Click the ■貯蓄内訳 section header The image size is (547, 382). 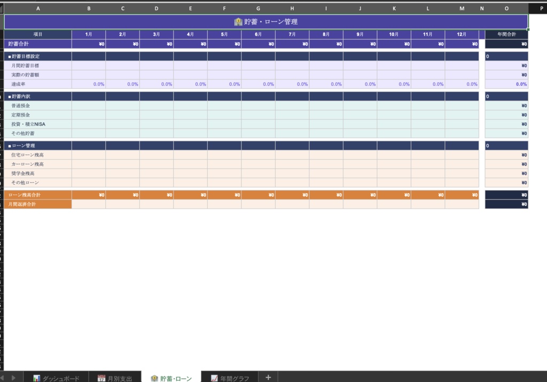38,96
